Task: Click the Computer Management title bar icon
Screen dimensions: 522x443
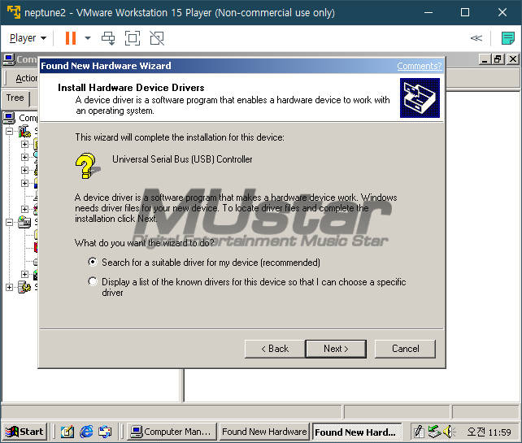Action: click(x=9, y=60)
